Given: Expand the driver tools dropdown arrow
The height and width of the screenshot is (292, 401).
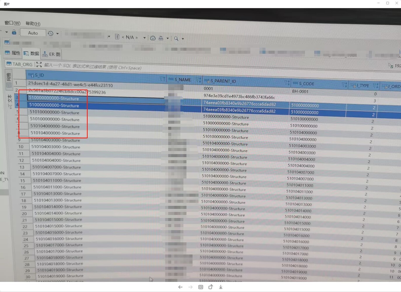Looking at the screenshot, I should 168,38.
